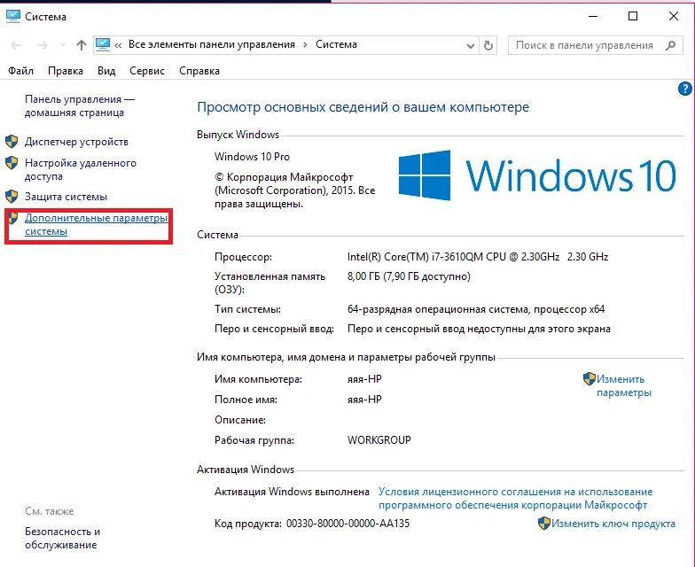The width and height of the screenshot is (695, 567).
Task: Open Настройка удаленного доступа
Action: [x=80, y=170]
